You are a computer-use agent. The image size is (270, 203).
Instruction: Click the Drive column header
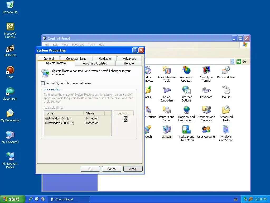tap(64, 113)
